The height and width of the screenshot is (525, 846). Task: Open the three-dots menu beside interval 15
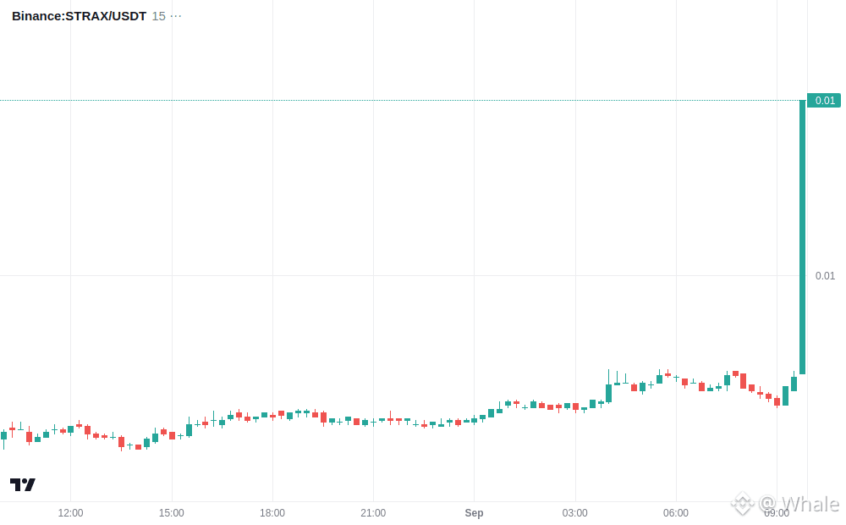click(x=176, y=16)
